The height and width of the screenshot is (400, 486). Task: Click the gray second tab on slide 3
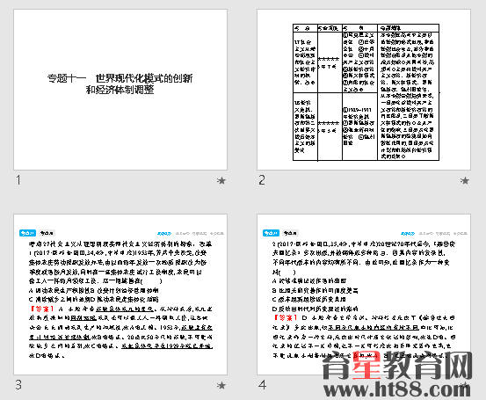pyautogui.click(x=47, y=233)
